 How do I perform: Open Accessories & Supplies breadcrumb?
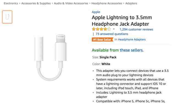(36, 3)
